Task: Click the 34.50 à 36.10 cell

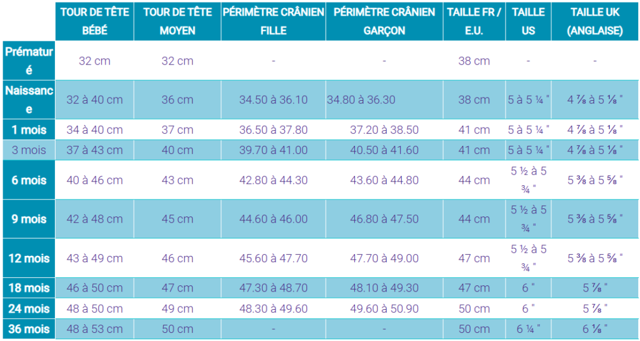Action: 274,99
